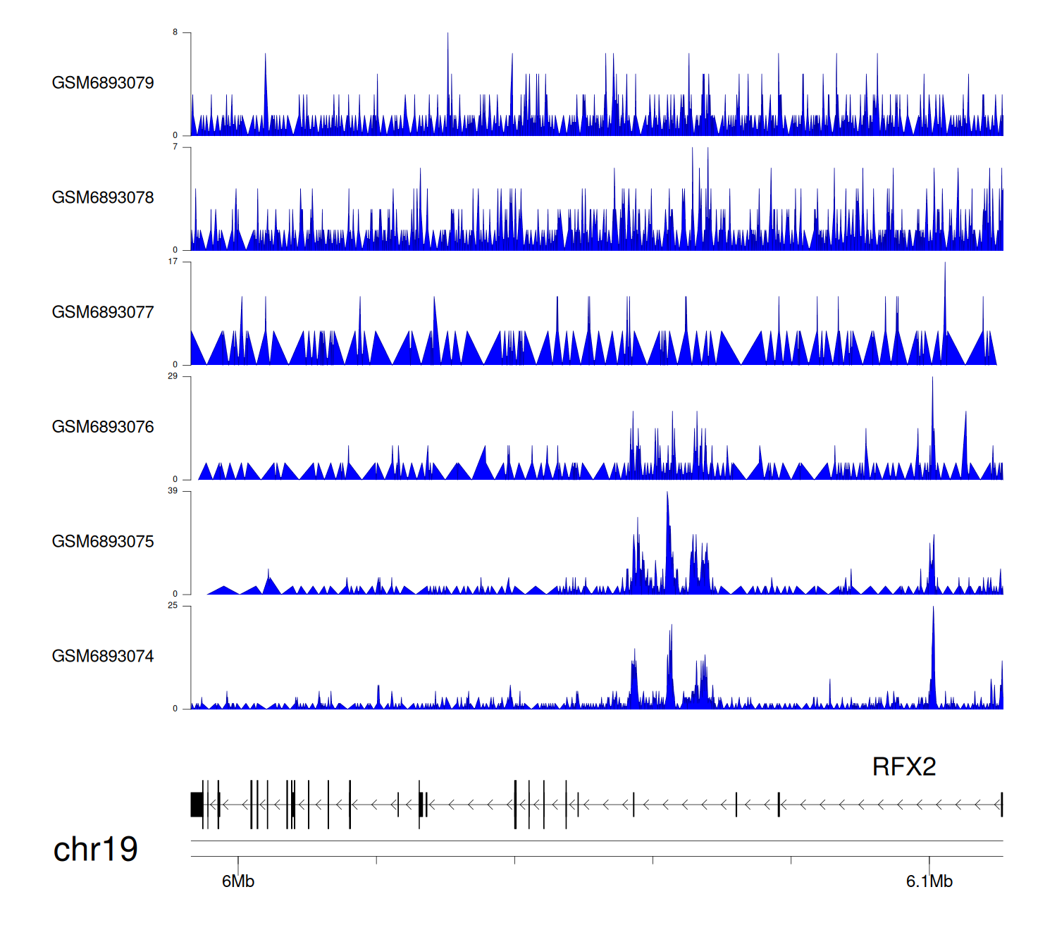
Task: Click the 6Mb axis tick label
Action: pyautogui.click(x=238, y=881)
